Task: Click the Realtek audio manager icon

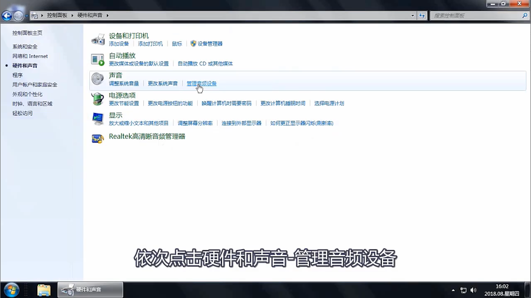Action: (98, 139)
